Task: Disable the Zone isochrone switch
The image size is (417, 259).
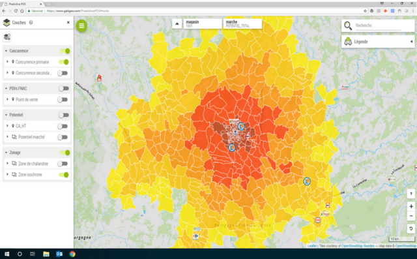Action: [x=64, y=175]
